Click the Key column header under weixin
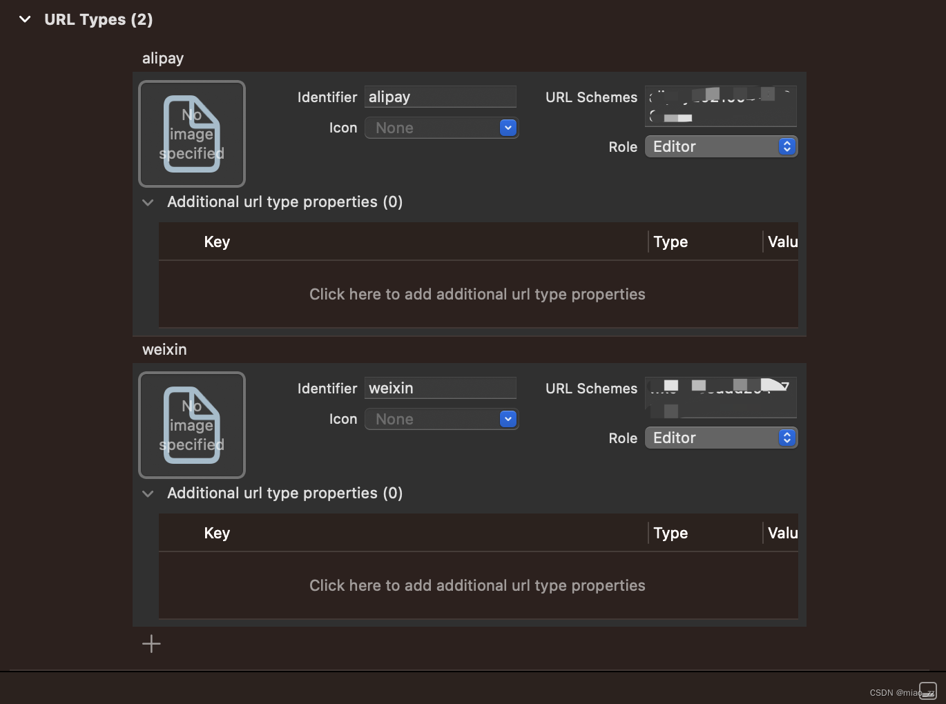This screenshot has width=946, height=704. click(x=217, y=533)
